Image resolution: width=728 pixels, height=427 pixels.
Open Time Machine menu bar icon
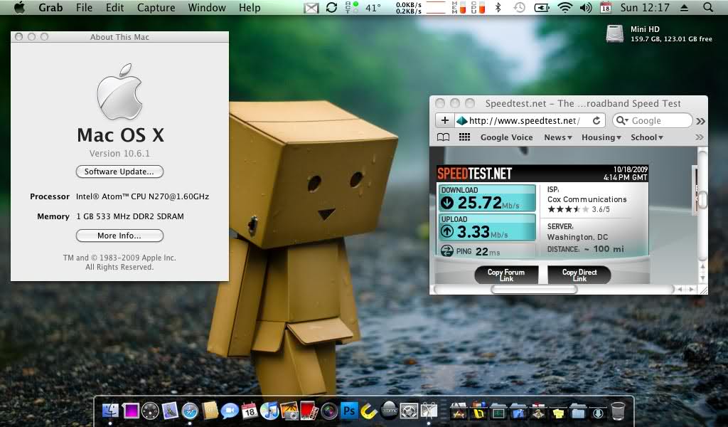pyautogui.click(x=519, y=7)
